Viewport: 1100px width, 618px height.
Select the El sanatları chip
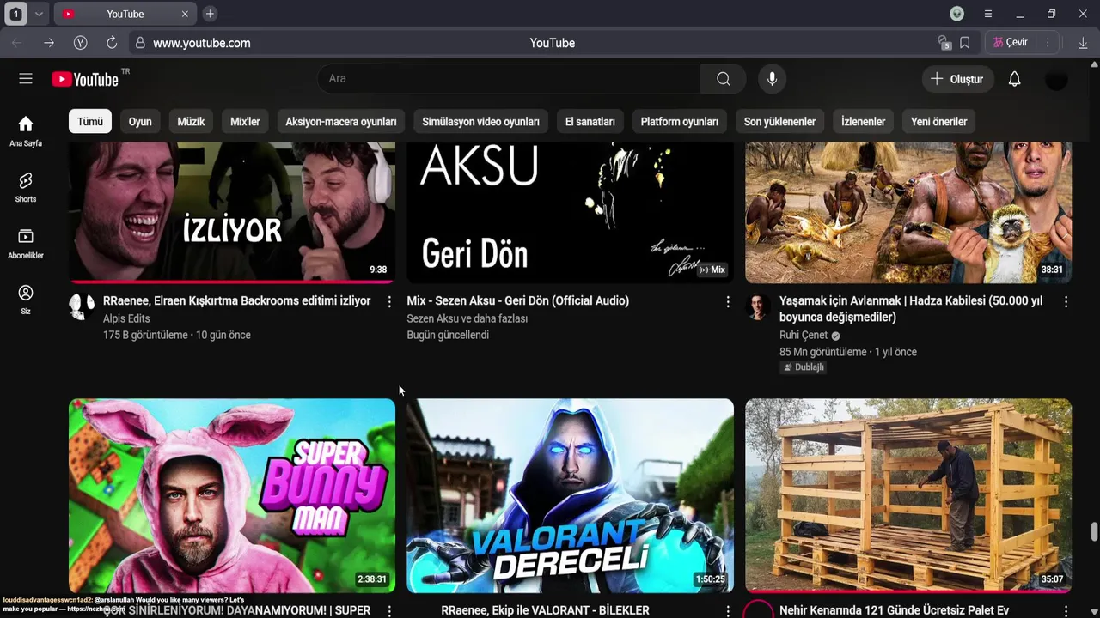[x=590, y=122]
